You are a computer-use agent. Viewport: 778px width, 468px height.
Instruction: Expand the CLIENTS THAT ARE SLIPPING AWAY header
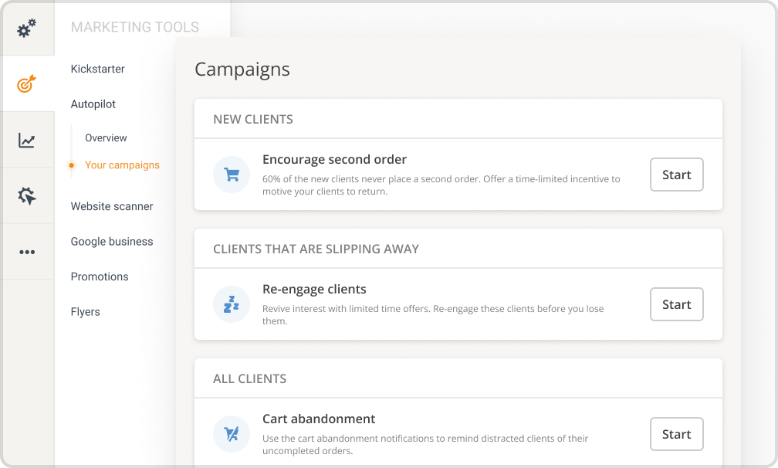[316, 249]
